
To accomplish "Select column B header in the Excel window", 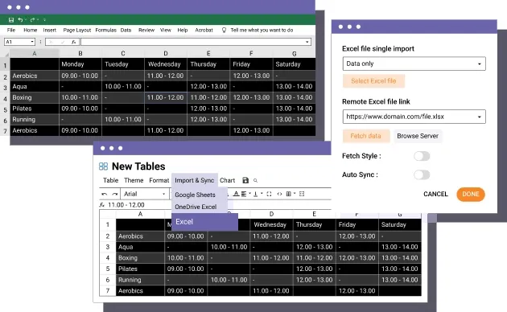I will 80,53.
